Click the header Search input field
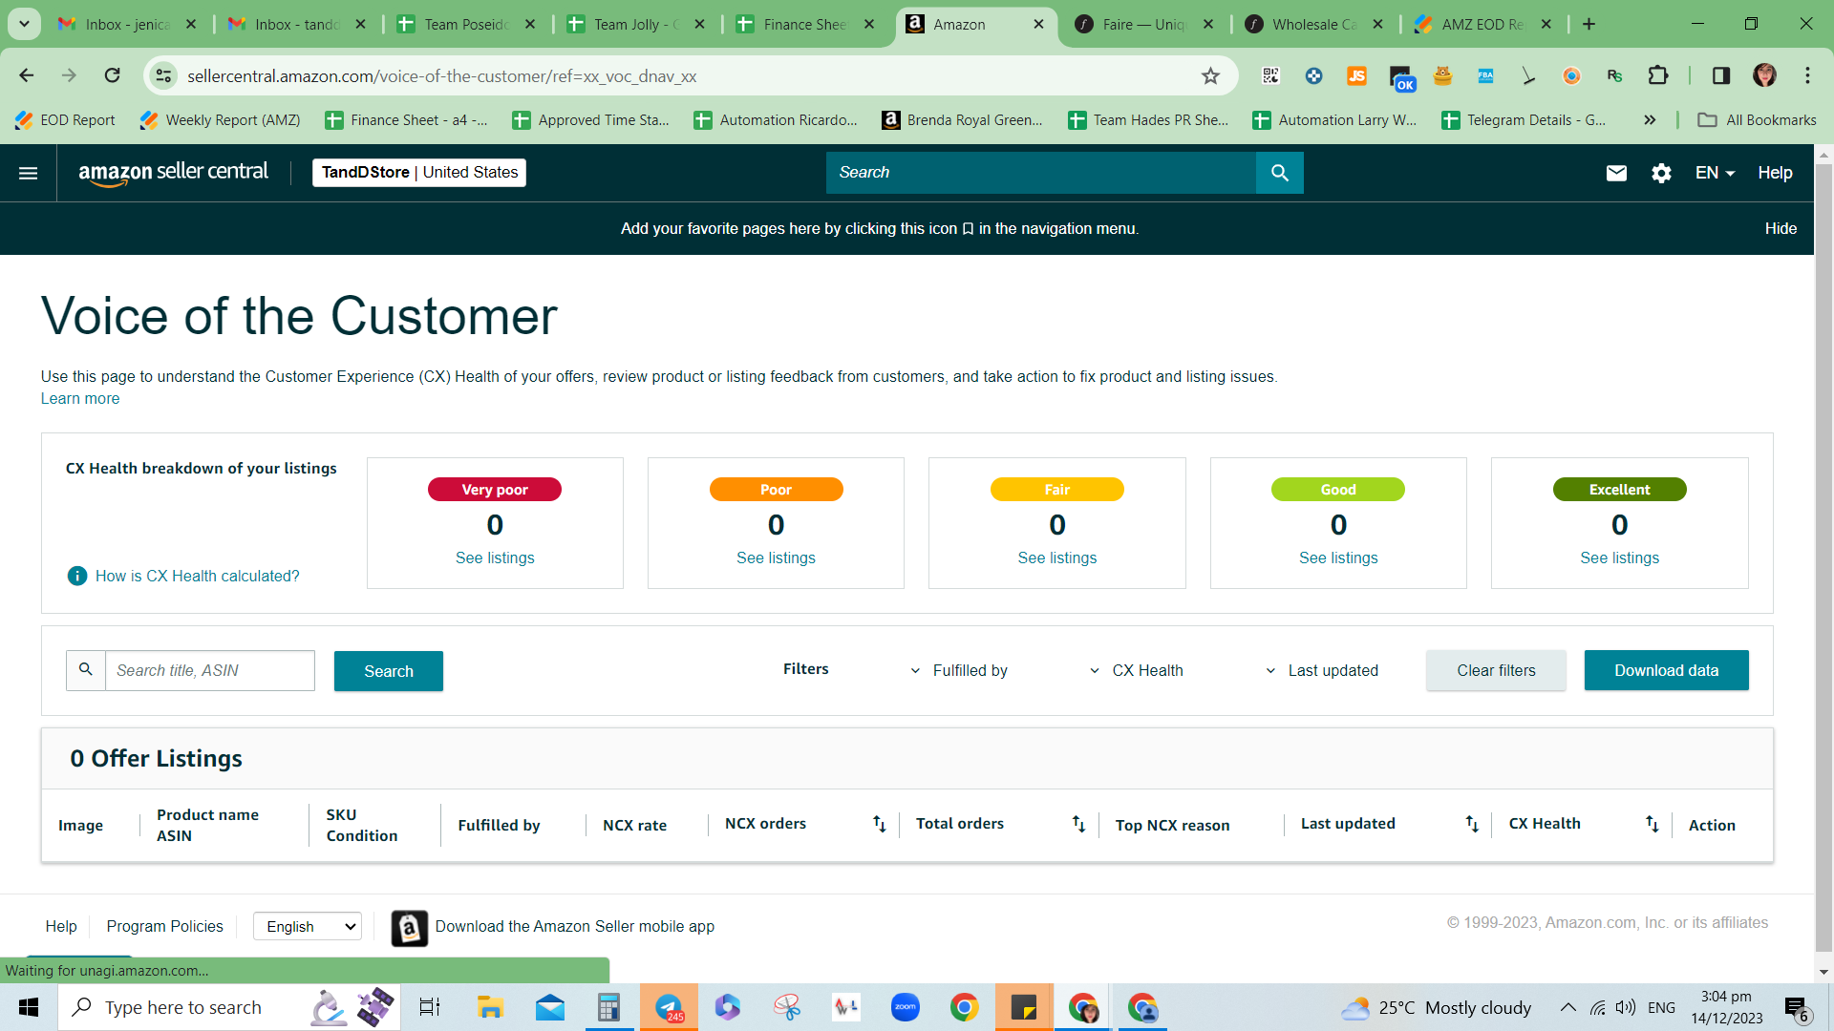The image size is (1834, 1031). click(1041, 173)
